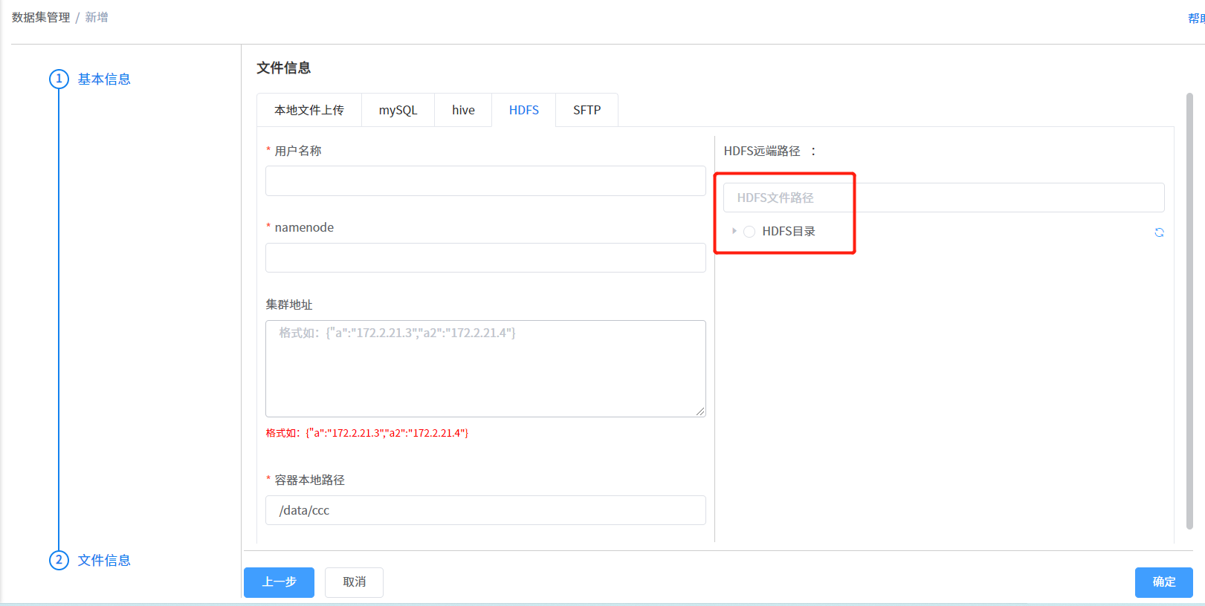Screen dimensions: 1205x606
Task: Click the refresh icon beside HDFS目录
Action: [1159, 232]
